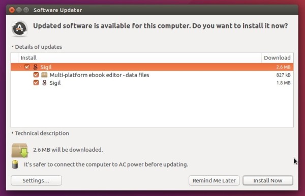
Task: Click the battery icon near AC power warning
Action: (15, 165)
